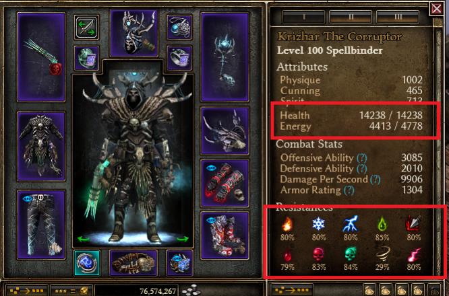Click the stats panel scrollbar
The height and width of the screenshot is (296, 449).
point(438,149)
